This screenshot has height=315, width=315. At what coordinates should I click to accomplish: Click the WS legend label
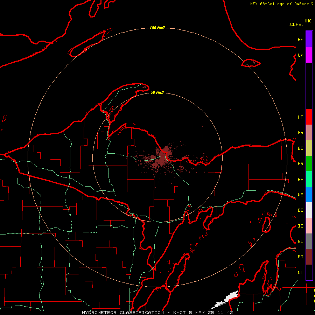click(x=300, y=195)
